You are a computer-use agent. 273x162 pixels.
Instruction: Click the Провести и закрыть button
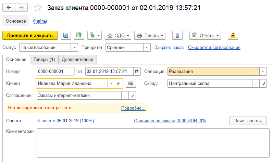(x=30, y=35)
